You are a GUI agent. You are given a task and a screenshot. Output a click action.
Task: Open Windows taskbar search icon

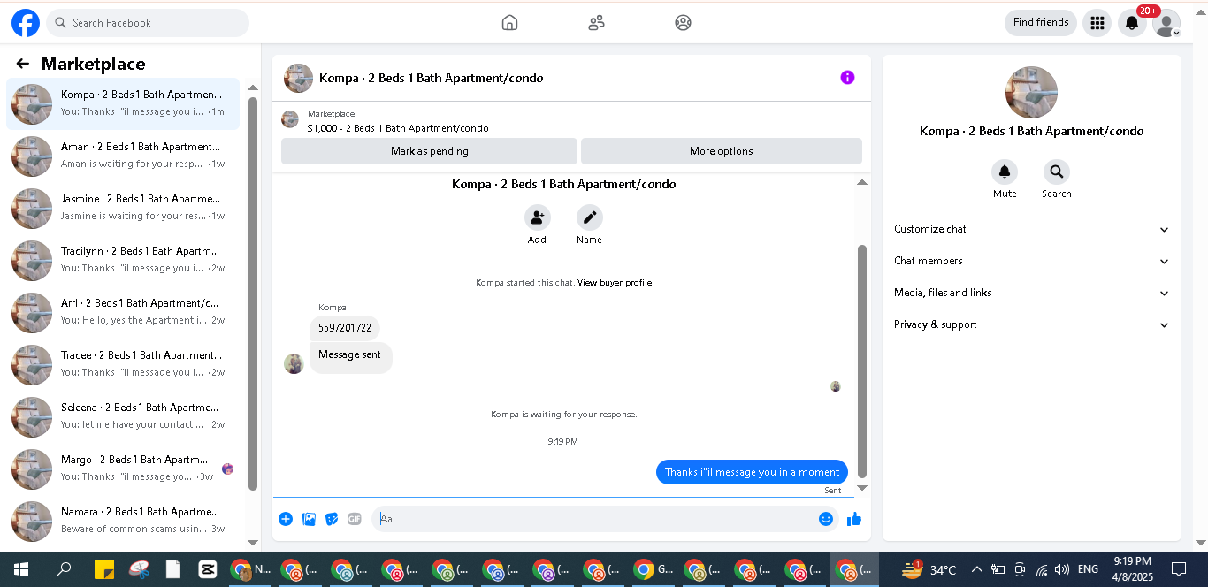[64, 569]
